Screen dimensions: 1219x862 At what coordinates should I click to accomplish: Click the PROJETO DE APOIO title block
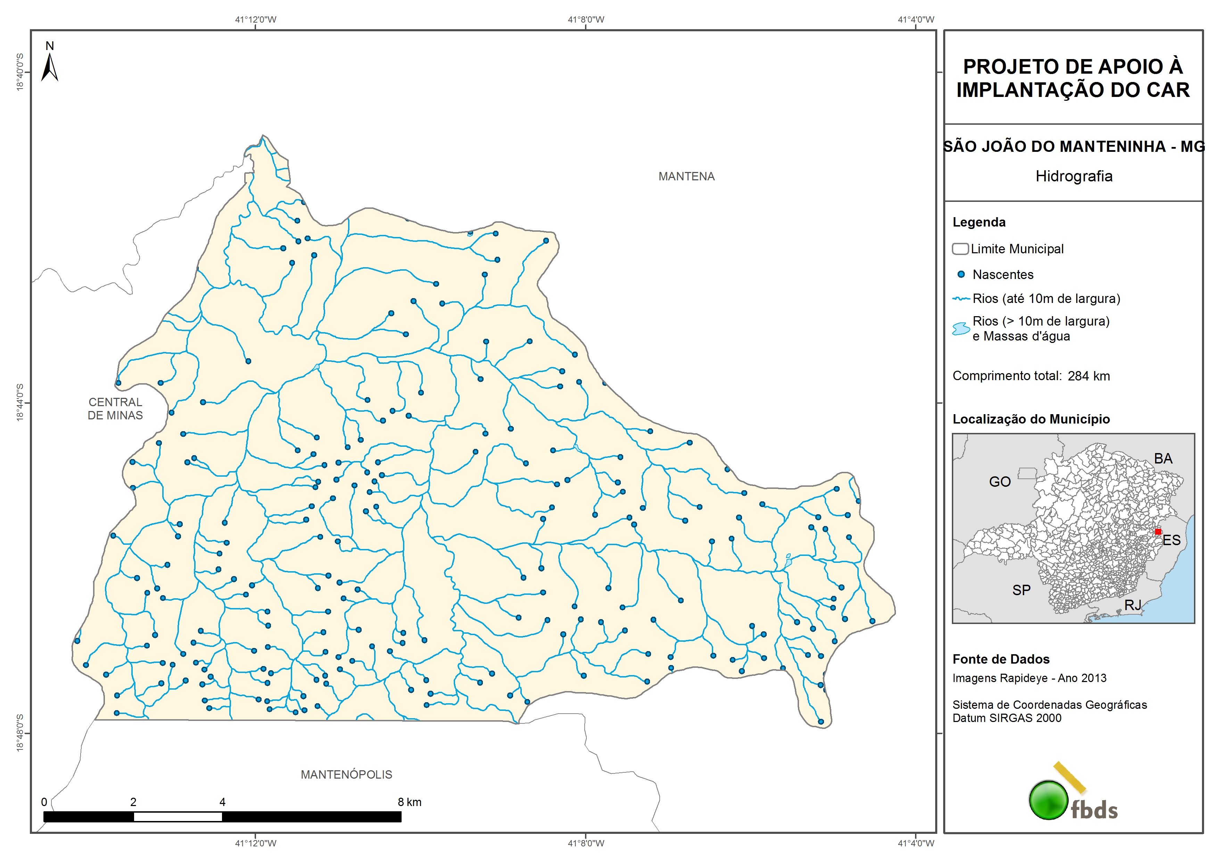tap(1073, 78)
